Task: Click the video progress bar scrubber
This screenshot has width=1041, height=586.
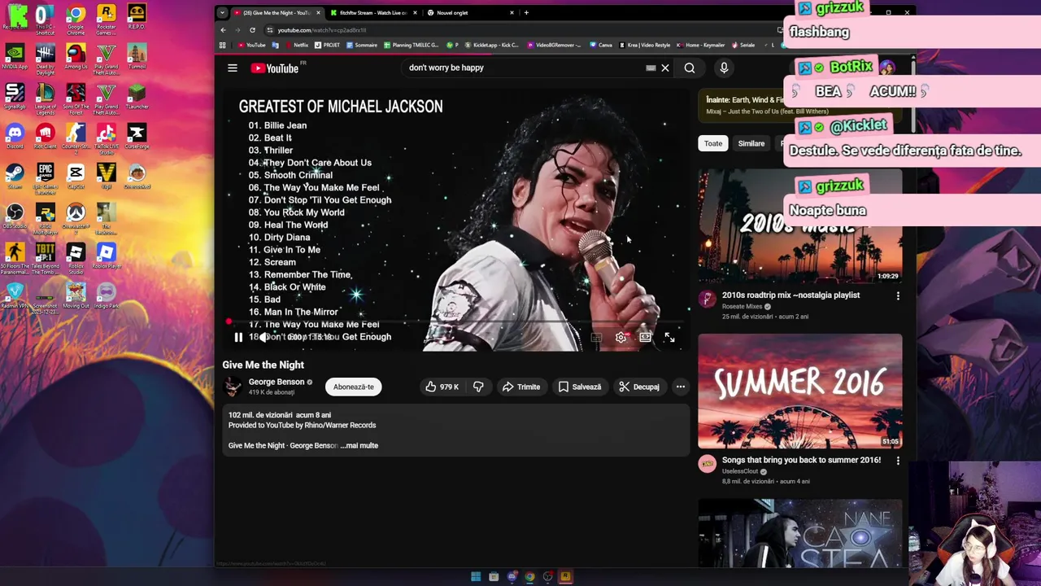Action: point(229,322)
